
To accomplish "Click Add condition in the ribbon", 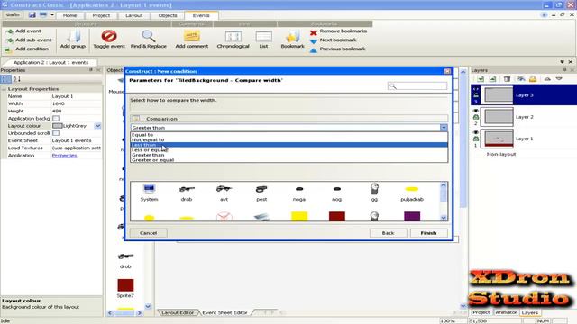I will [32, 49].
